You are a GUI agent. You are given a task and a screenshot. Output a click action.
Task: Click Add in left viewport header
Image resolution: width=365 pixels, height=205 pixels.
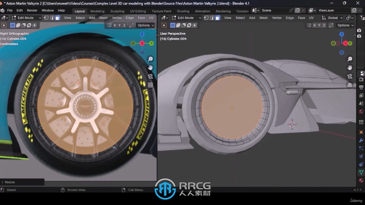click(92, 18)
